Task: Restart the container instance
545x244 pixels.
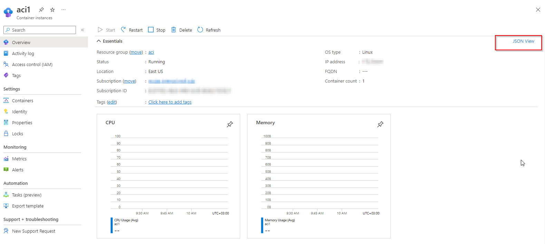Action: click(x=132, y=30)
